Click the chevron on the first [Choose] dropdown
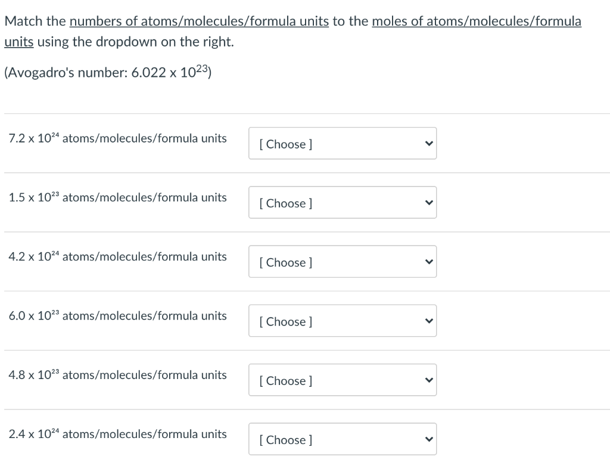This screenshot has height=475, width=610. pyautogui.click(x=428, y=143)
